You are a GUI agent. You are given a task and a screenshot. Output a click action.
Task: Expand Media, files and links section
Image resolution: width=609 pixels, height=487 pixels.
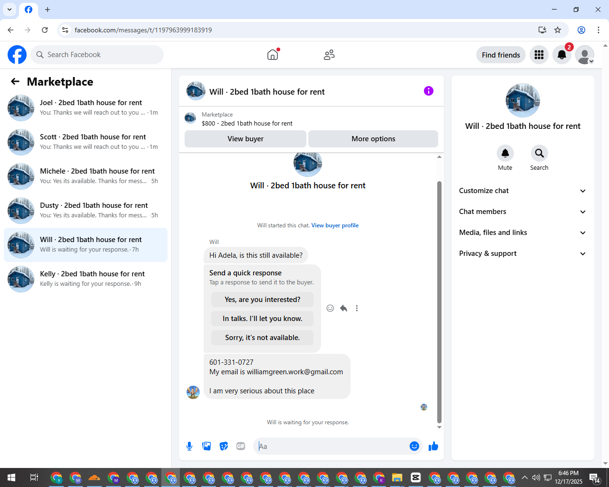tap(522, 233)
